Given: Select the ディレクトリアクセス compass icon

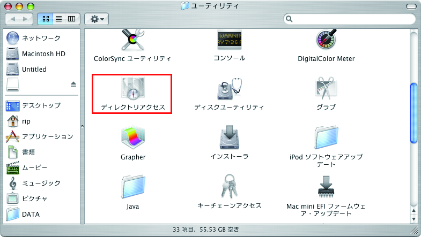Looking at the screenshot, I should click(132, 88).
